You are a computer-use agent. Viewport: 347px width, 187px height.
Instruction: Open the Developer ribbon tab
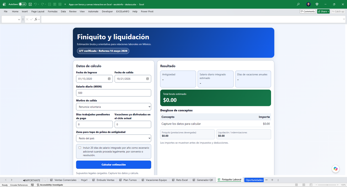pos(107,12)
